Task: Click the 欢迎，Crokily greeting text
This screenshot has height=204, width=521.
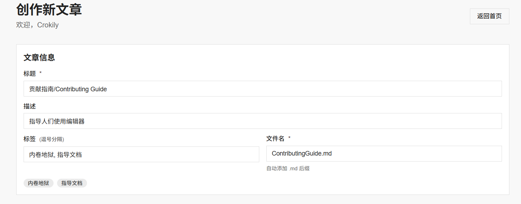Action: point(37,25)
